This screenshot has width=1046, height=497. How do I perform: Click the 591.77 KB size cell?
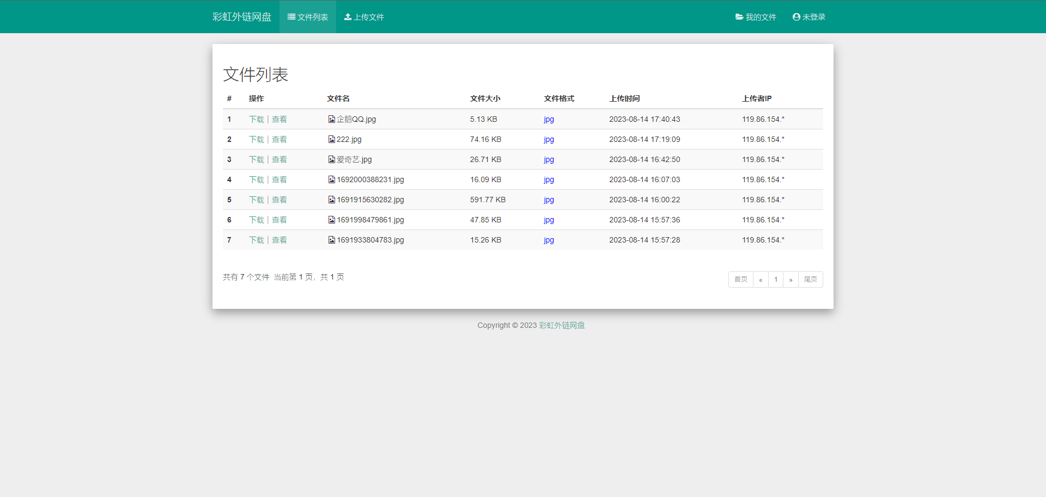[x=488, y=200]
